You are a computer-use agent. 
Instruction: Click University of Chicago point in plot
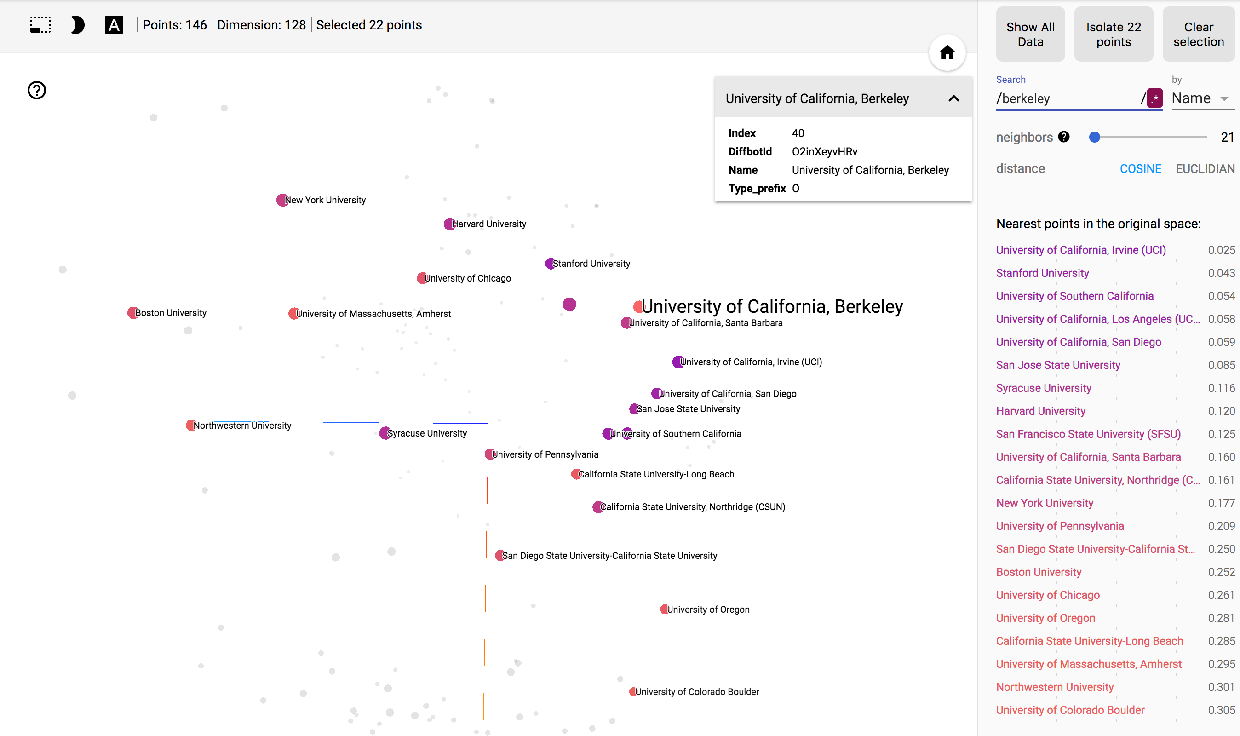[x=422, y=278]
